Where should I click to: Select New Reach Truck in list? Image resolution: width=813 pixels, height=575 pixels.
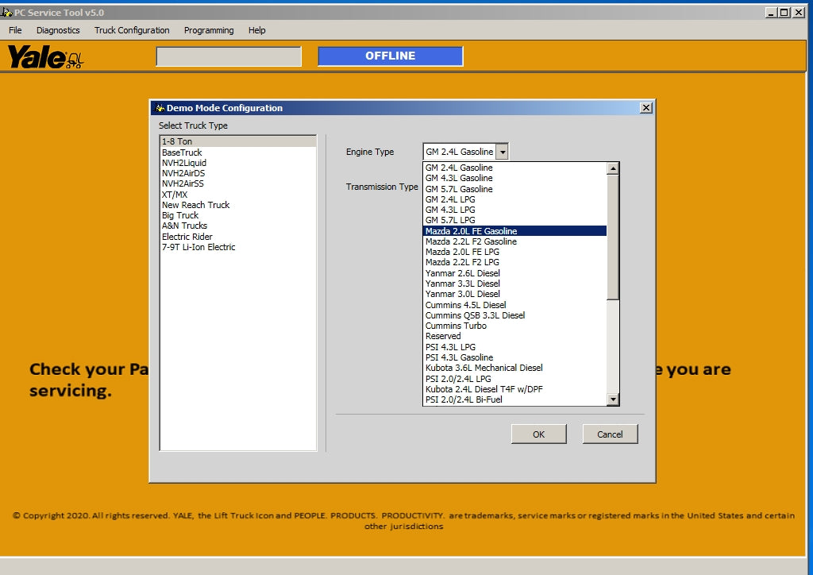pos(195,205)
